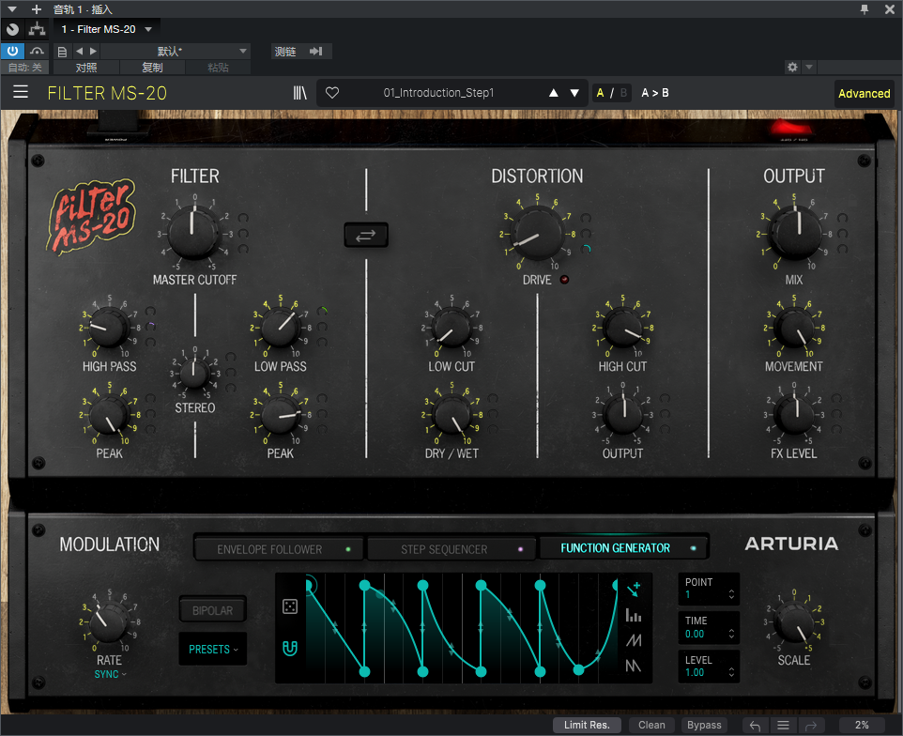The width and height of the screenshot is (903, 736).
Task: Click the automation read icon beside the power button
Action: click(x=38, y=52)
